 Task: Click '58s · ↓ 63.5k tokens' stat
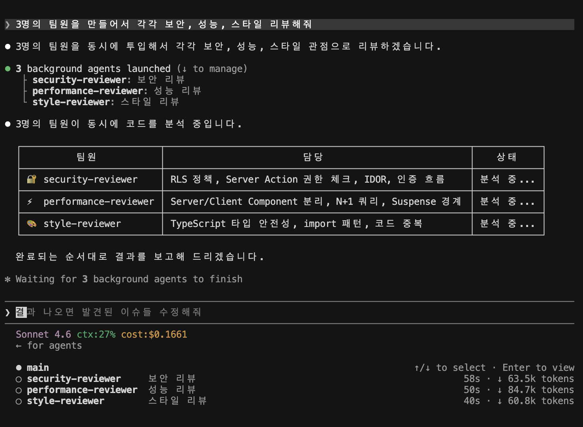519,379
